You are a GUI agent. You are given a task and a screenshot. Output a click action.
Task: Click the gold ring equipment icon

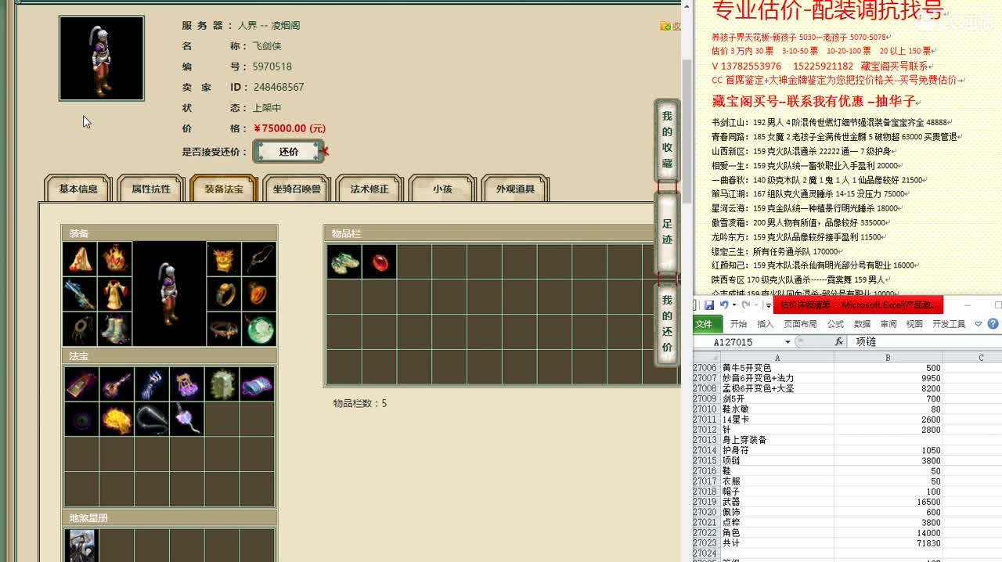(x=224, y=294)
